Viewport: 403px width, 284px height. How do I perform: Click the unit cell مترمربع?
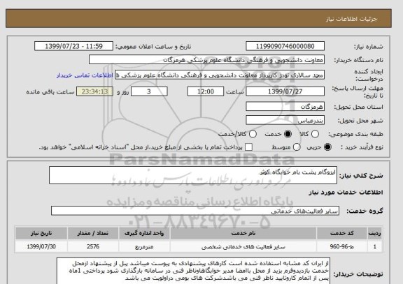(x=144, y=247)
